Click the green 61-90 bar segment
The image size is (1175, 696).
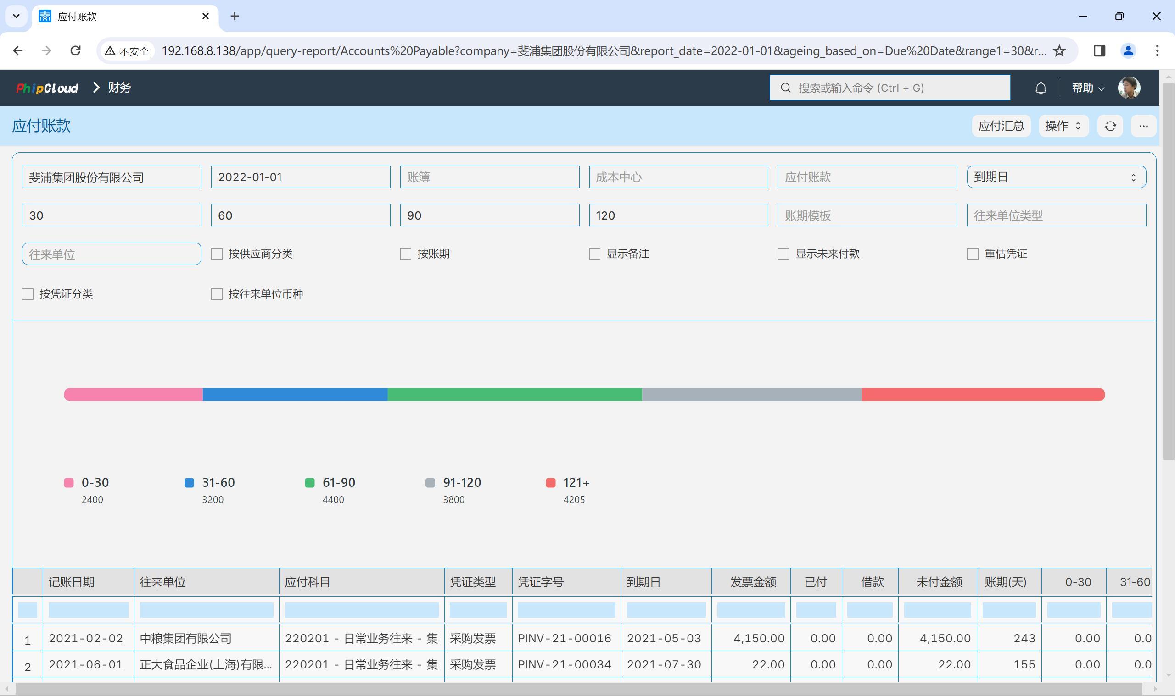pyautogui.click(x=515, y=394)
